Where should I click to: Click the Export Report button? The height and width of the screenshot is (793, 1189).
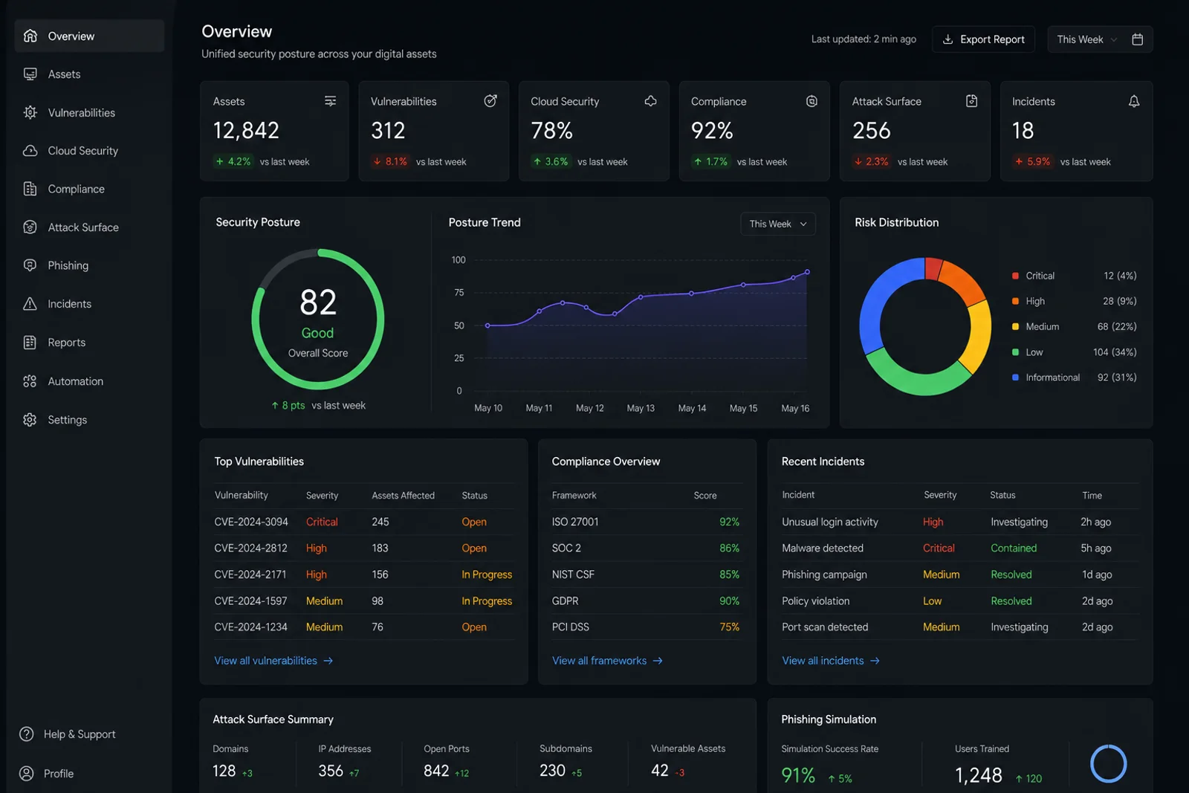click(x=983, y=39)
